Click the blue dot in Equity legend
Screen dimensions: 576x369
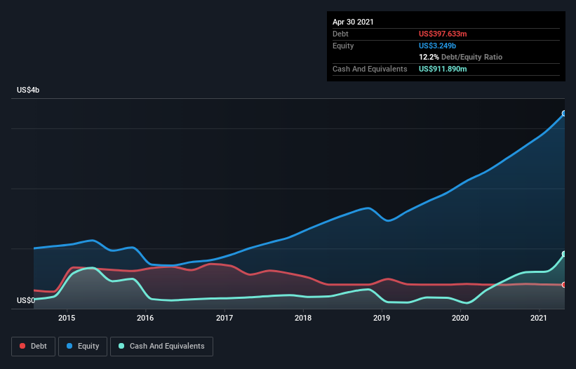tap(69, 347)
